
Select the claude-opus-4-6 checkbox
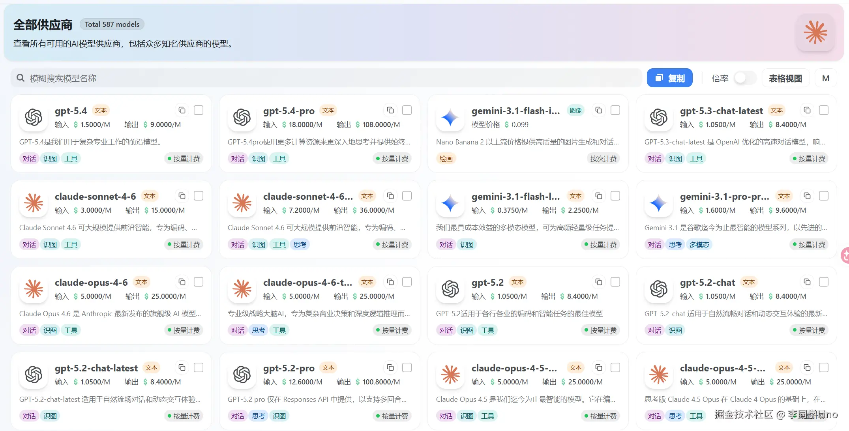(x=199, y=282)
